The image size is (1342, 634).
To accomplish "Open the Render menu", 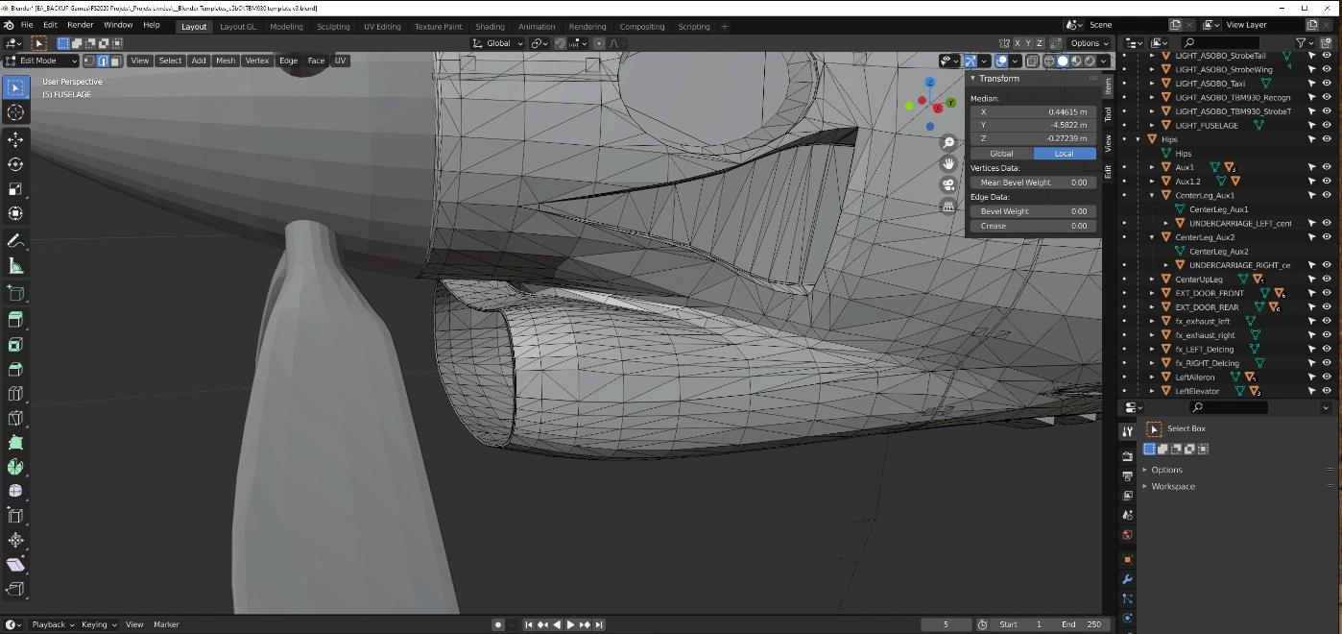I will 80,25.
